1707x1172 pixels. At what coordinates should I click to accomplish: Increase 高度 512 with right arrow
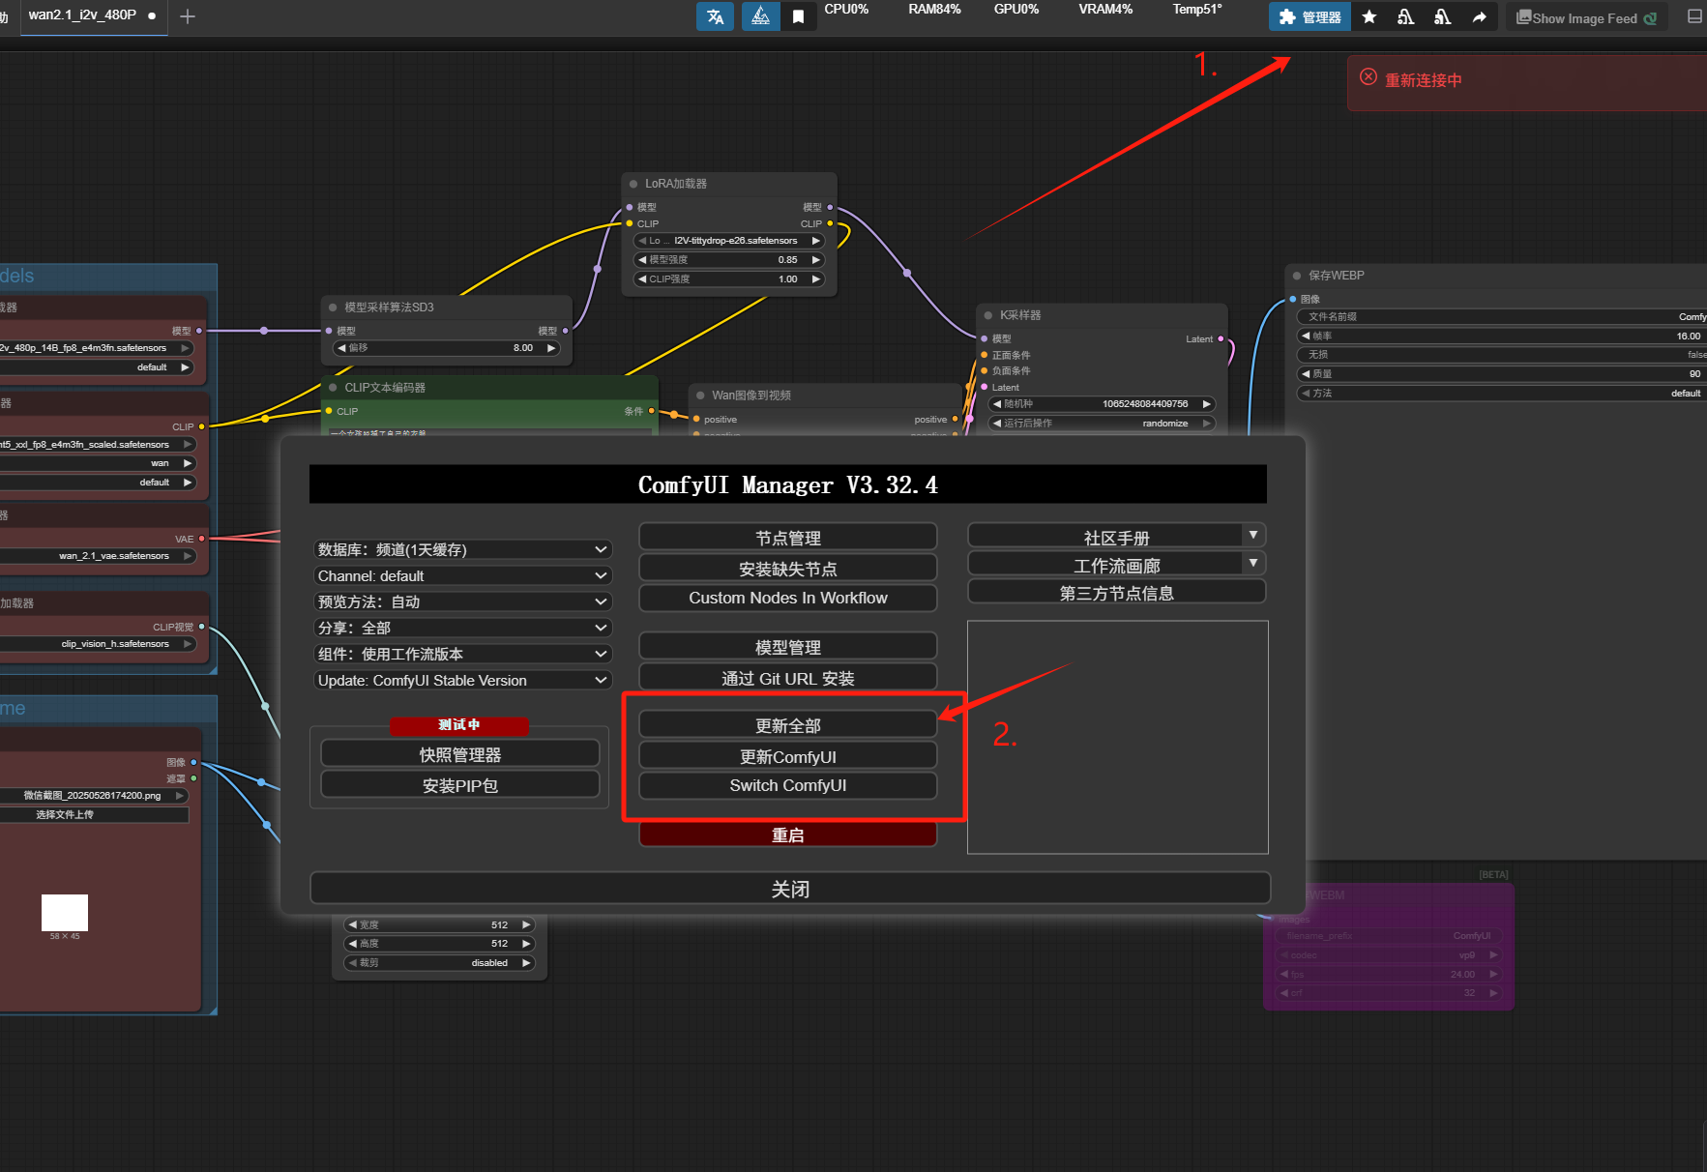[526, 944]
